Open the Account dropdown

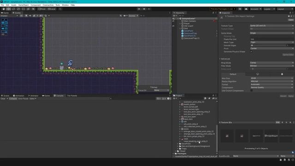(x=256, y=9)
